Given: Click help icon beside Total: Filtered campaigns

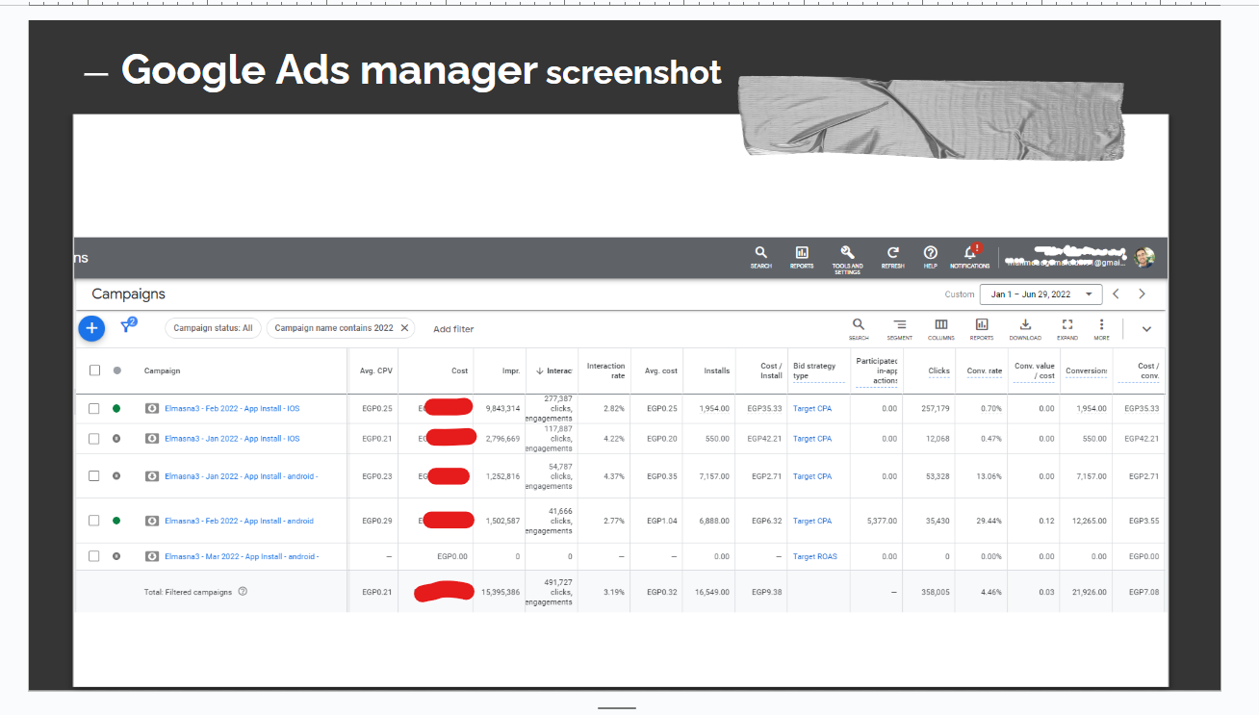Looking at the screenshot, I should click(x=243, y=592).
